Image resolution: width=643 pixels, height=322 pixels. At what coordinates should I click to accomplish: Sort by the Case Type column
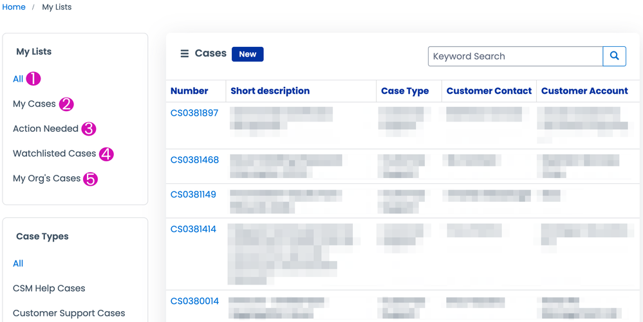click(405, 91)
